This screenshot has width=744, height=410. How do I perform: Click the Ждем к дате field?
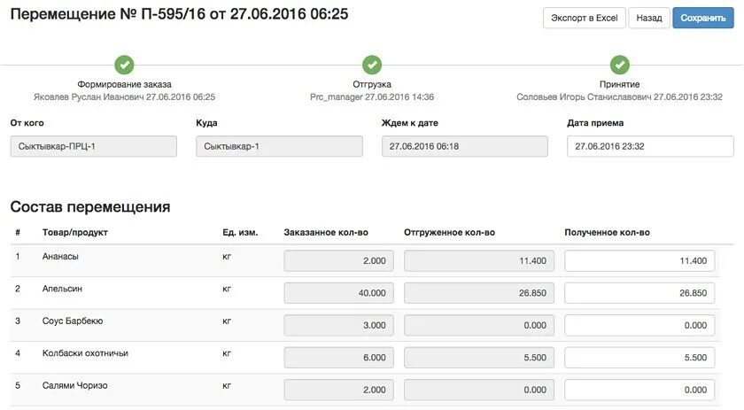(x=464, y=146)
